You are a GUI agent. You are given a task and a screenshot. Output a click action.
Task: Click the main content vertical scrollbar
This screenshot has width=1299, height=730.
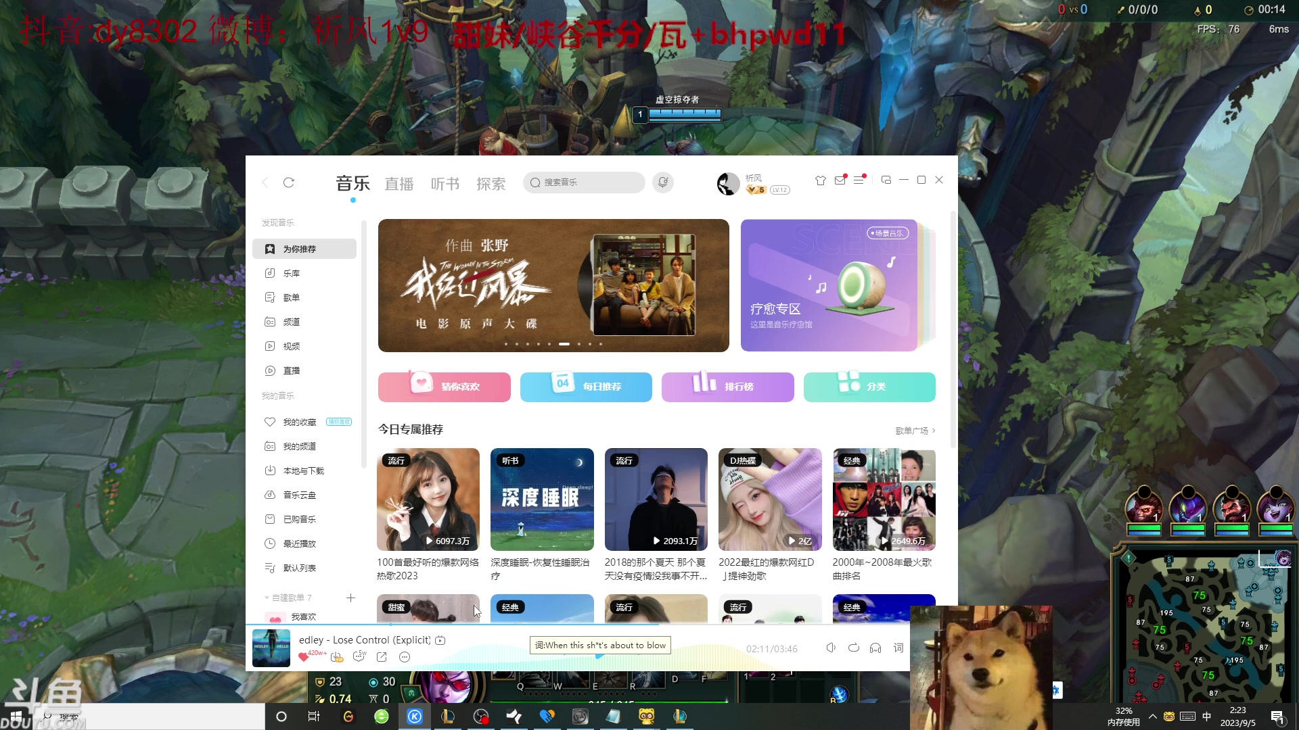(953, 330)
